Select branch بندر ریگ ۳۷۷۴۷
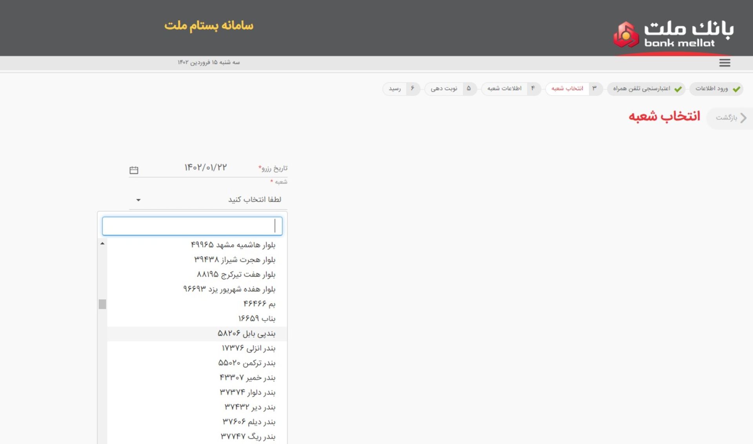The height and width of the screenshot is (444, 753). (197, 437)
